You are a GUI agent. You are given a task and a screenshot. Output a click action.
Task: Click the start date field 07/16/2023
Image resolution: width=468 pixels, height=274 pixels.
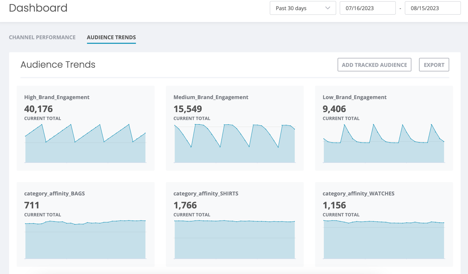[367, 8]
